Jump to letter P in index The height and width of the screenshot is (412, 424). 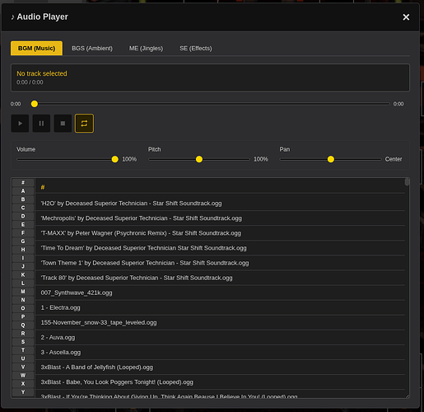tap(23, 316)
